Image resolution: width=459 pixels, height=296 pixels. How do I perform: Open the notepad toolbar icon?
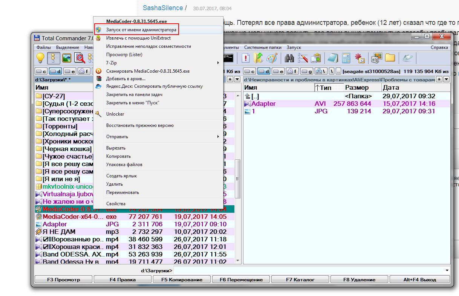(x=333, y=58)
